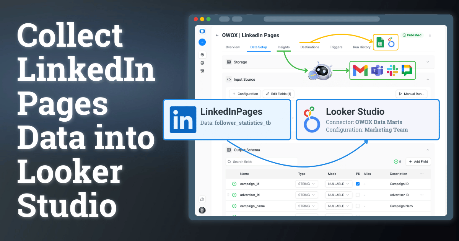Open the Mode dropdown for campaign_name
The image size is (459, 241).
pos(339,206)
